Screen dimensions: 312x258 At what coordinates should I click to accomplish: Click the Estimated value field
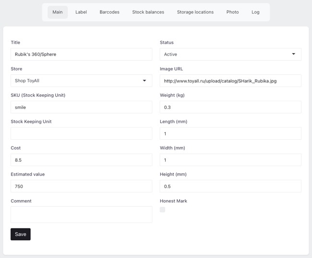[81, 186]
